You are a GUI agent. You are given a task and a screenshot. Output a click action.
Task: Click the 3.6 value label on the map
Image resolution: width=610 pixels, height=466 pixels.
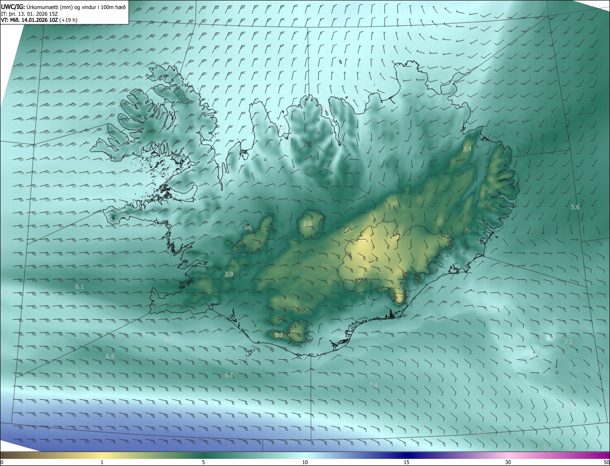(x=247, y=228)
